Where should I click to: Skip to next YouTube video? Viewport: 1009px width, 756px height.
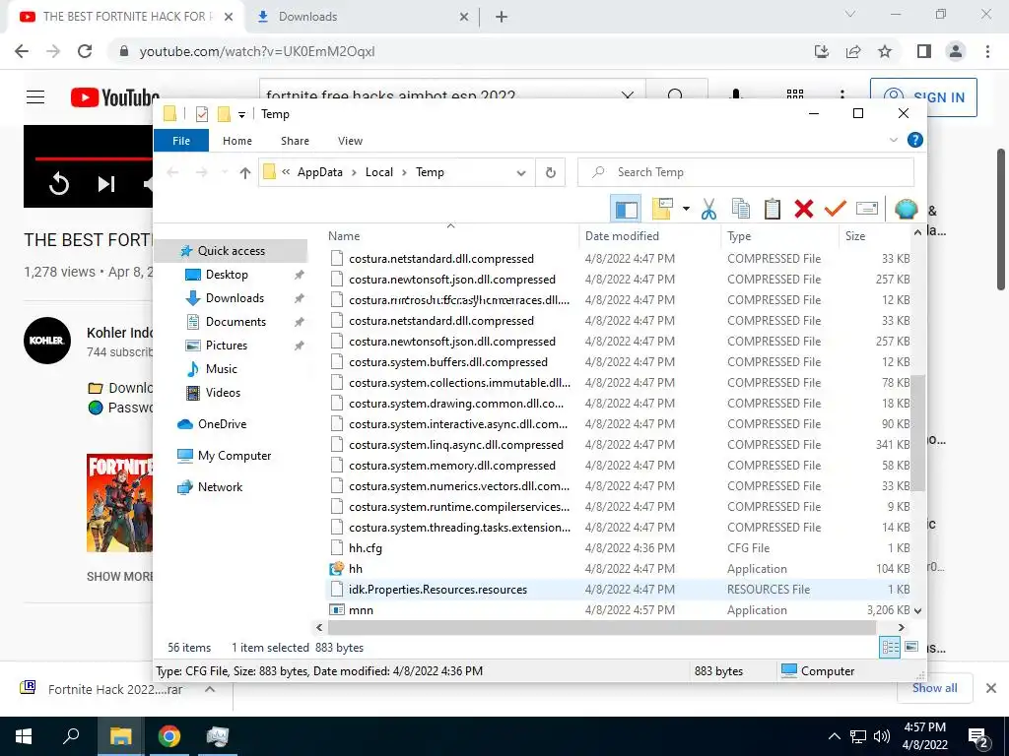click(106, 184)
